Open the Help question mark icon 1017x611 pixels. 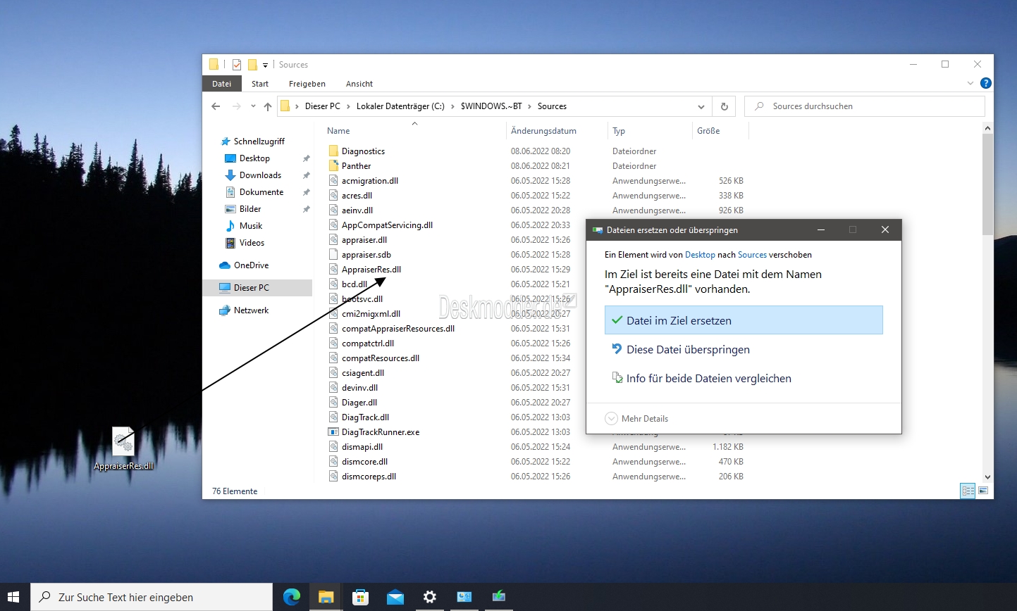(x=985, y=83)
